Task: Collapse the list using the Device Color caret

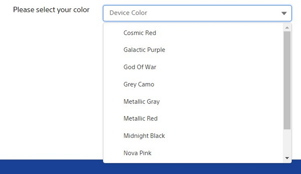Action: point(284,13)
